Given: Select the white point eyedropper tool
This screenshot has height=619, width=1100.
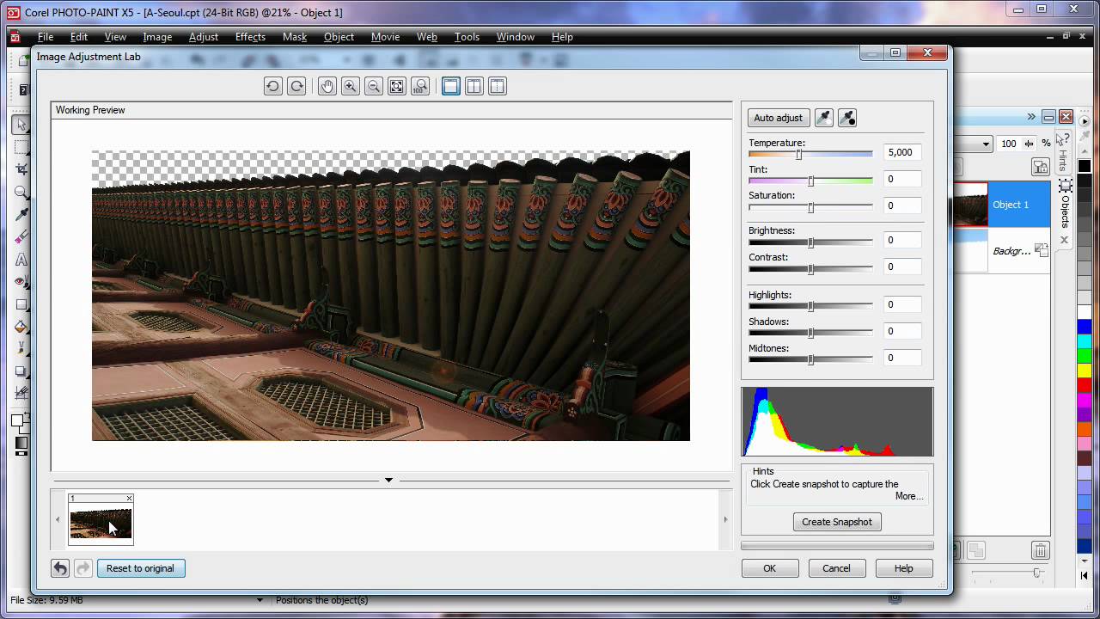Looking at the screenshot, I should coord(823,118).
